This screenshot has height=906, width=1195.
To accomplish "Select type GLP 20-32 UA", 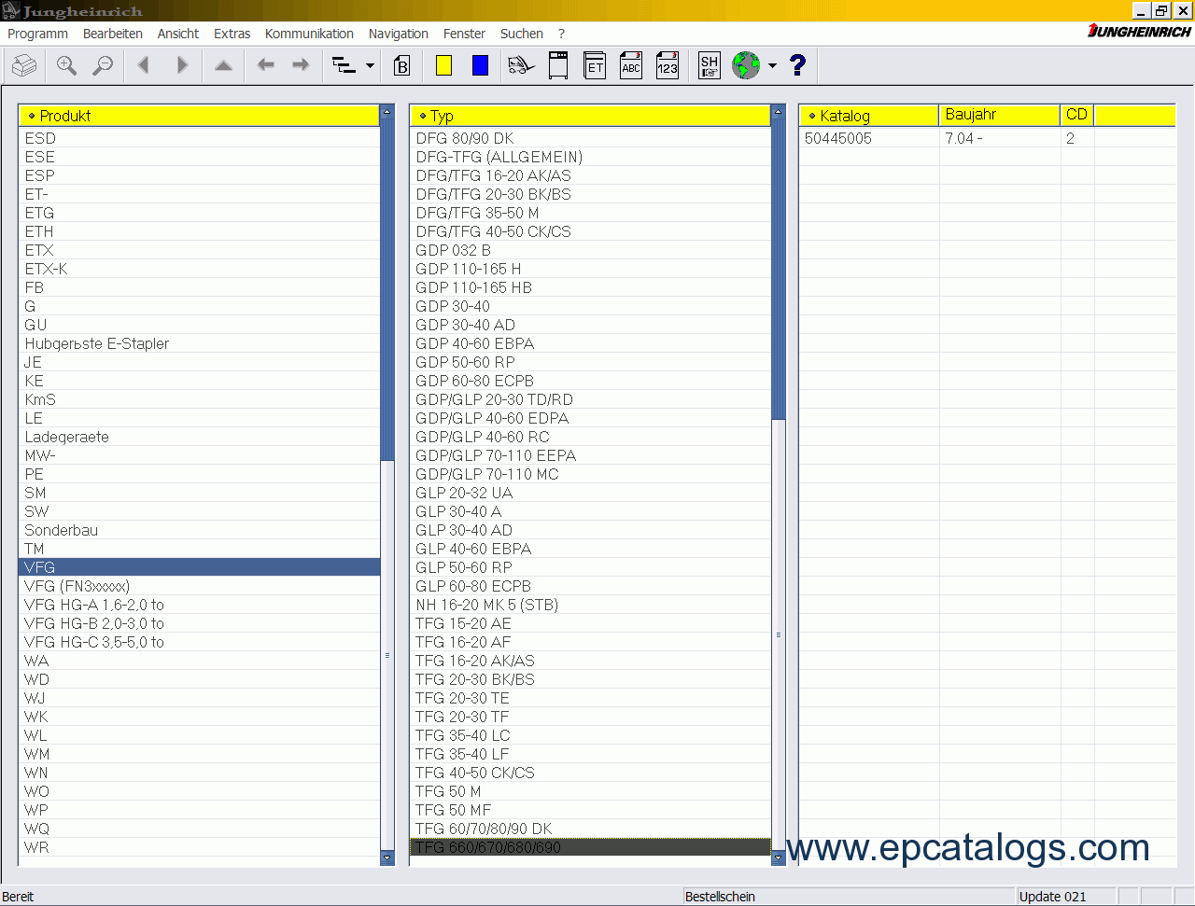I will [x=590, y=493].
